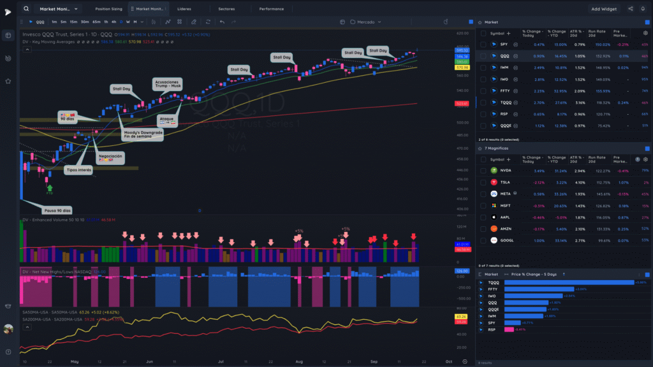Select the pencil drawing tool icon
Image resolution: width=653 pixels, height=367 pixels.
(x=194, y=22)
